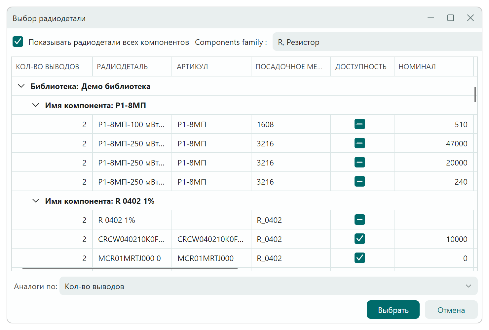Collapse the 'Библиотека: Демо библиотека' group
The width and height of the screenshot is (489, 330).
point(21,86)
